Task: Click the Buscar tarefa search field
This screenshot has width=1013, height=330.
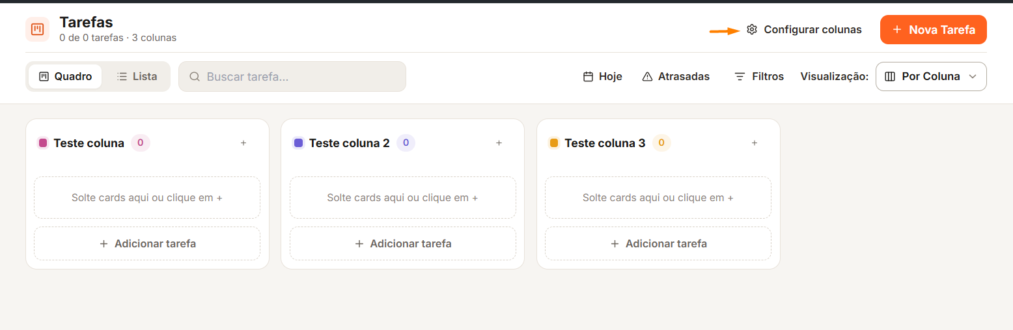Action: (x=292, y=77)
